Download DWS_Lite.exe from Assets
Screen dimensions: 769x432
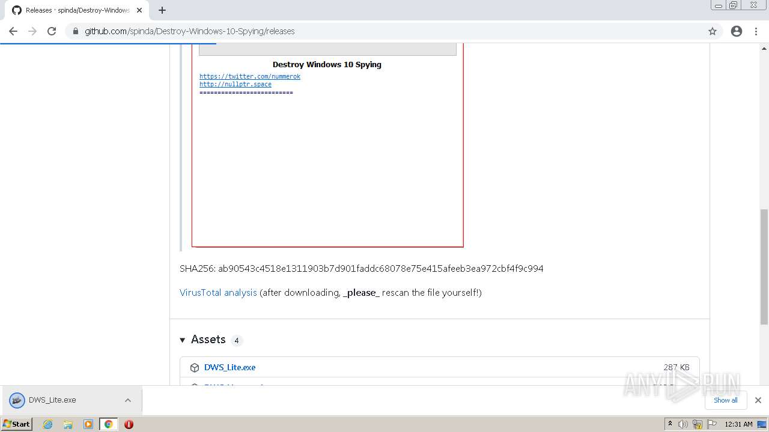pyautogui.click(x=229, y=367)
